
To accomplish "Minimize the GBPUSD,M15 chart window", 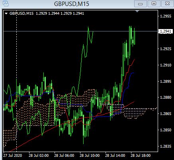I will (140, 4).
